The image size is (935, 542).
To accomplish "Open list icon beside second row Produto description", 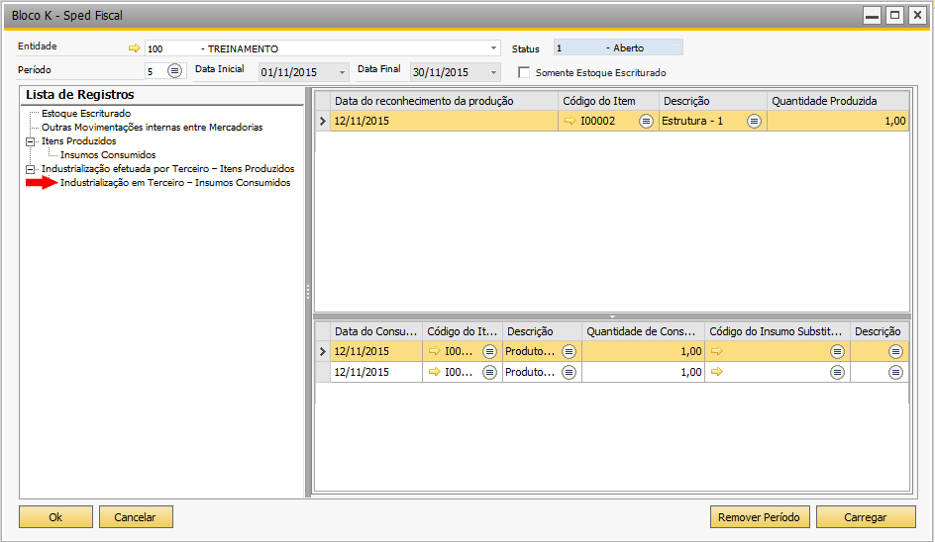I will coord(569,372).
